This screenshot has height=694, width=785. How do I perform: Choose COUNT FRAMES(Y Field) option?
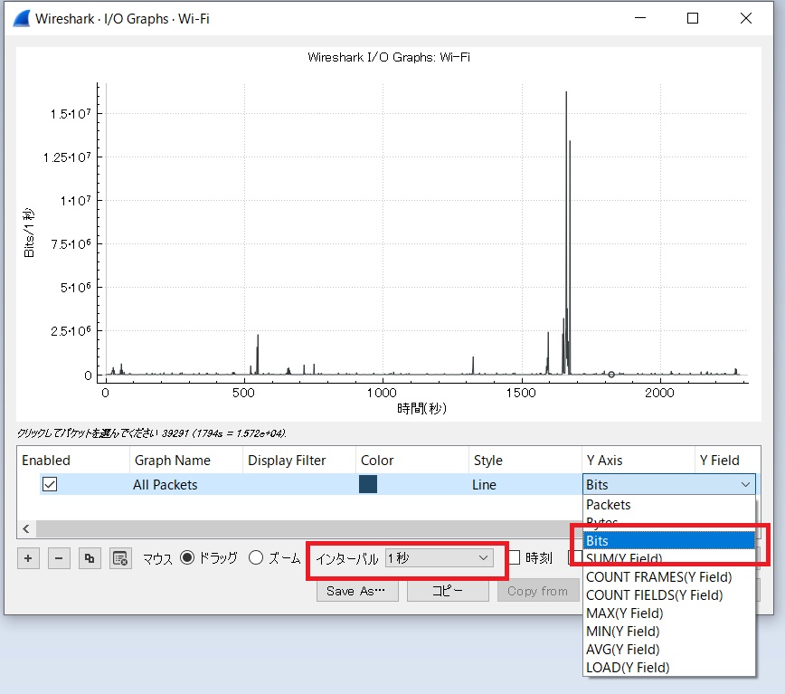669,577
